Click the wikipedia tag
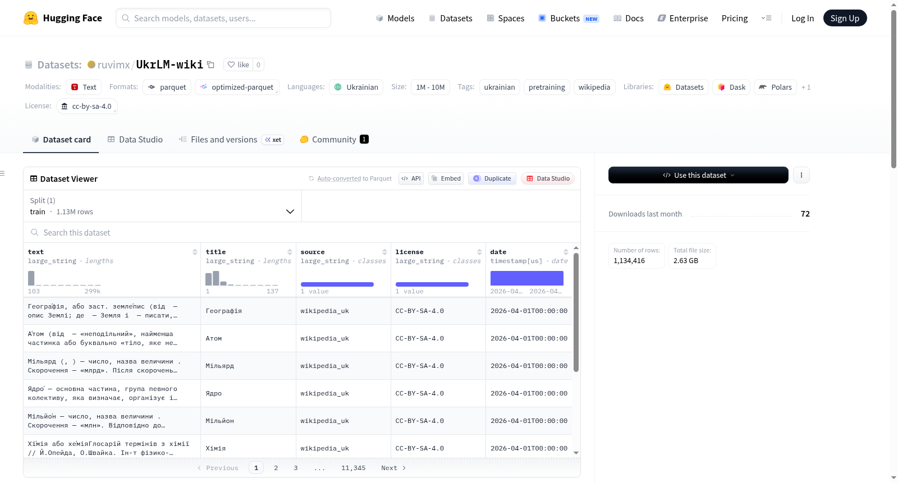Screen dimensions: 898x483 click(x=594, y=87)
